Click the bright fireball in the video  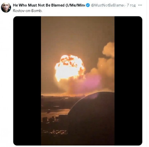click(x=70, y=68)
